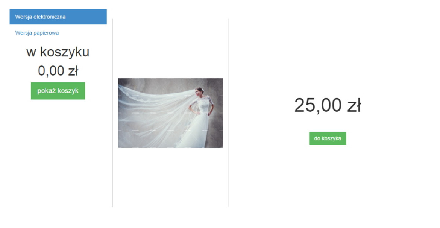Click the bride's face in the photo
This screenshot has height=228, width=440.
pyautogui.click(x=199, y=93)
